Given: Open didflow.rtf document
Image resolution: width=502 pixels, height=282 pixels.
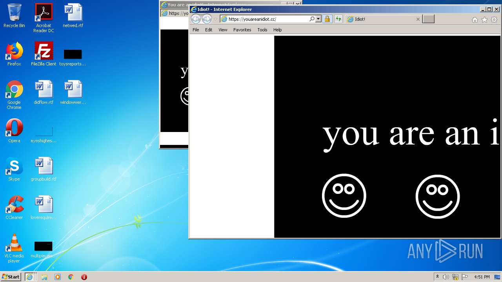Looking at the screenshot, I should point(44,92).
